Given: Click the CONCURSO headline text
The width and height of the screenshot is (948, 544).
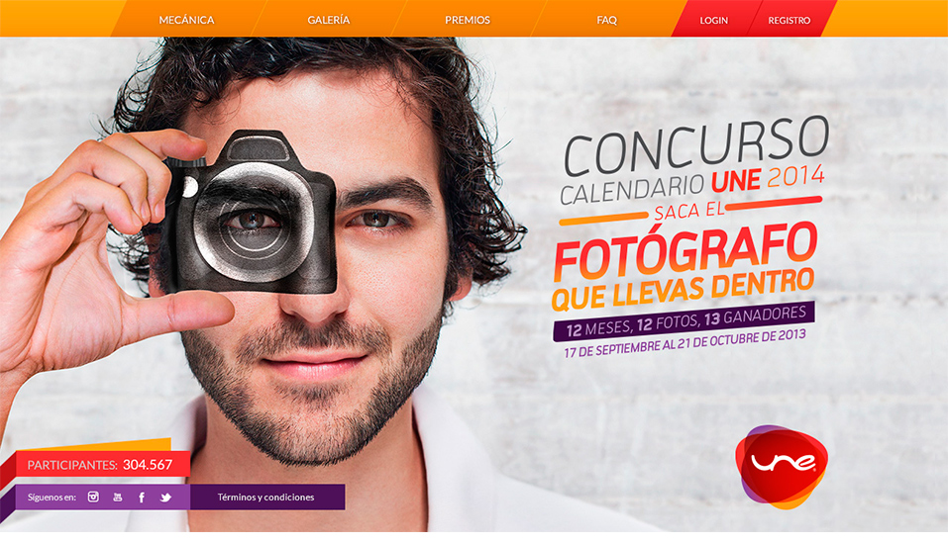Looking at the screenshot, I should click(x=696, y=145).
